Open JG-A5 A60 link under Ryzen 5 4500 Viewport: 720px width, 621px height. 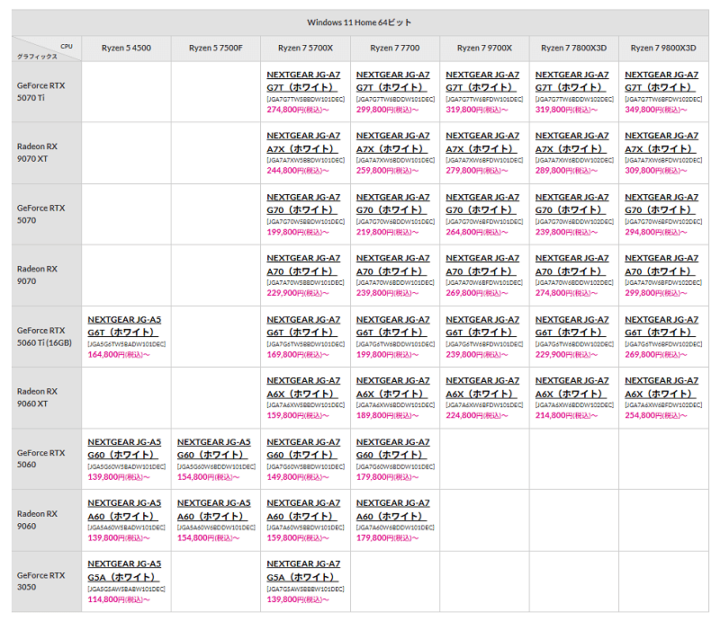pyautogui.click(x=124, y=509)
